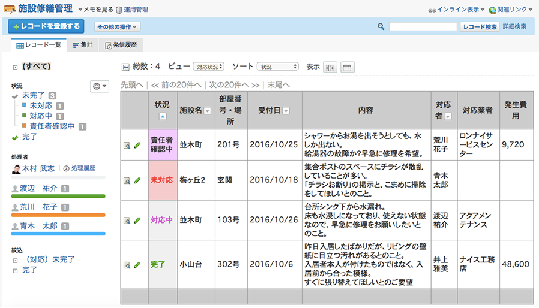Edit the 並木町 103号 record with the pencil

coord(137,220)
